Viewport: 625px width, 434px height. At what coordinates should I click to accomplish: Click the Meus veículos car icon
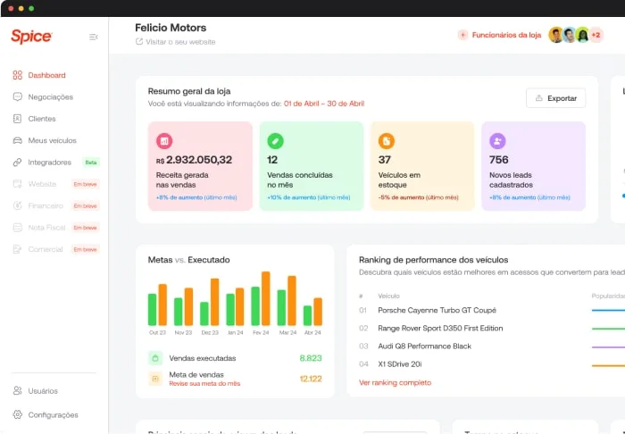(x=18, y=140)
